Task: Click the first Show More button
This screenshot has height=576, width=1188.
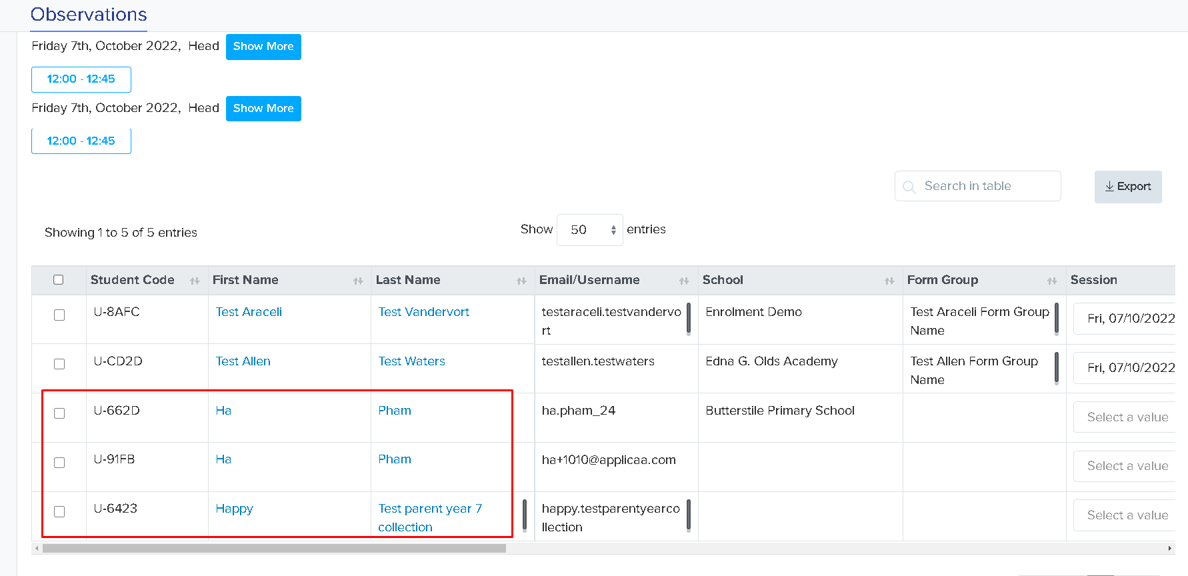Action: [x=263, y=47]
